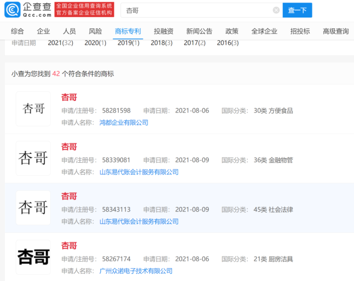Open the 企业 tab
Screen dimensions: 354x281
click(x=44, y=31)
